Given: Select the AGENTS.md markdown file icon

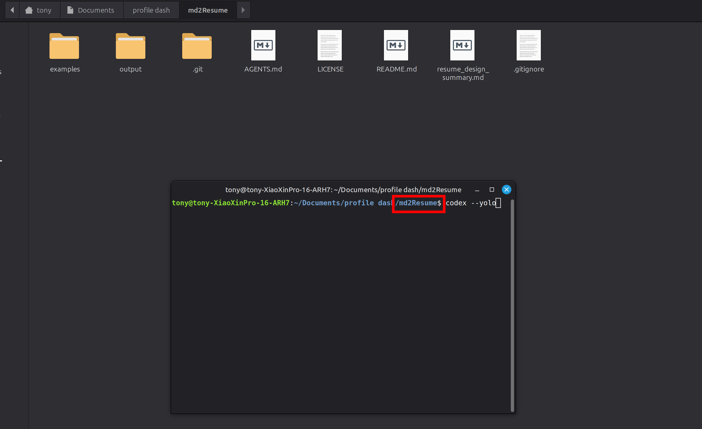Looking at the screenshot, I should 263,45.
